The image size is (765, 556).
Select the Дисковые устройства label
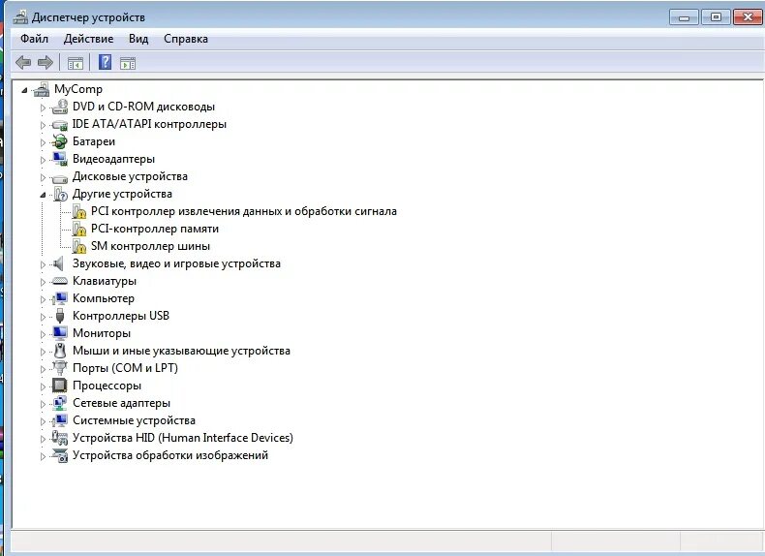pos(130,176)
